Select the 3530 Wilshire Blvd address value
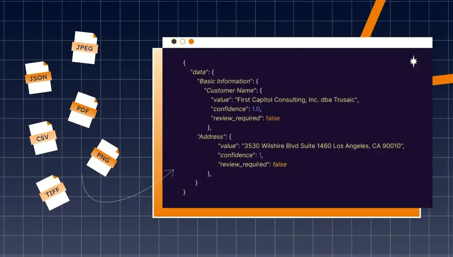This screenshot has height=257, width=453. pyautogui.click(x=323, y=146)
